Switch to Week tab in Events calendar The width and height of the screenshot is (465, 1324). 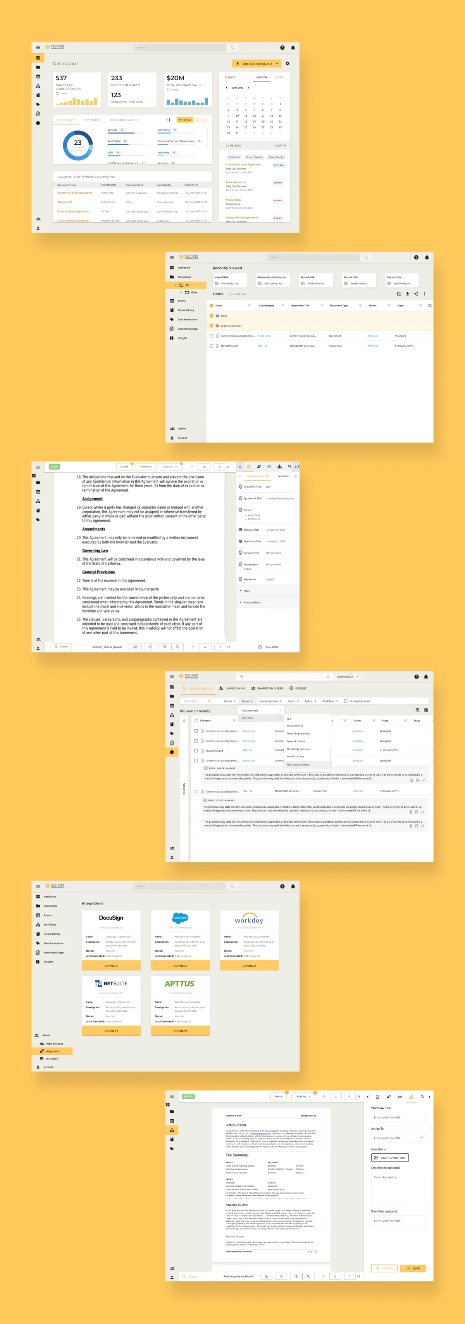point(279,78)
